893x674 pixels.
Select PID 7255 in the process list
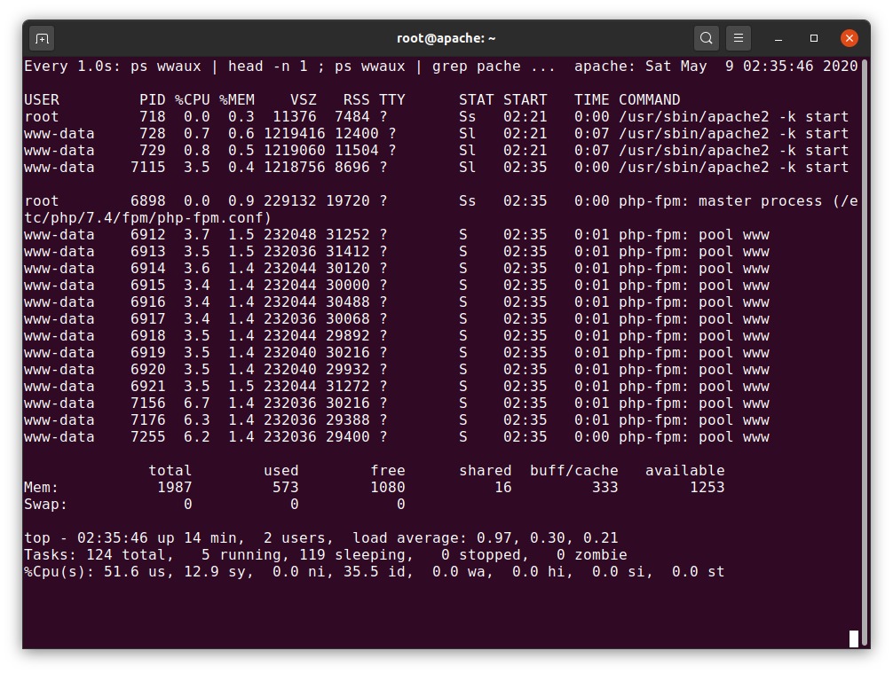point(148,437)
